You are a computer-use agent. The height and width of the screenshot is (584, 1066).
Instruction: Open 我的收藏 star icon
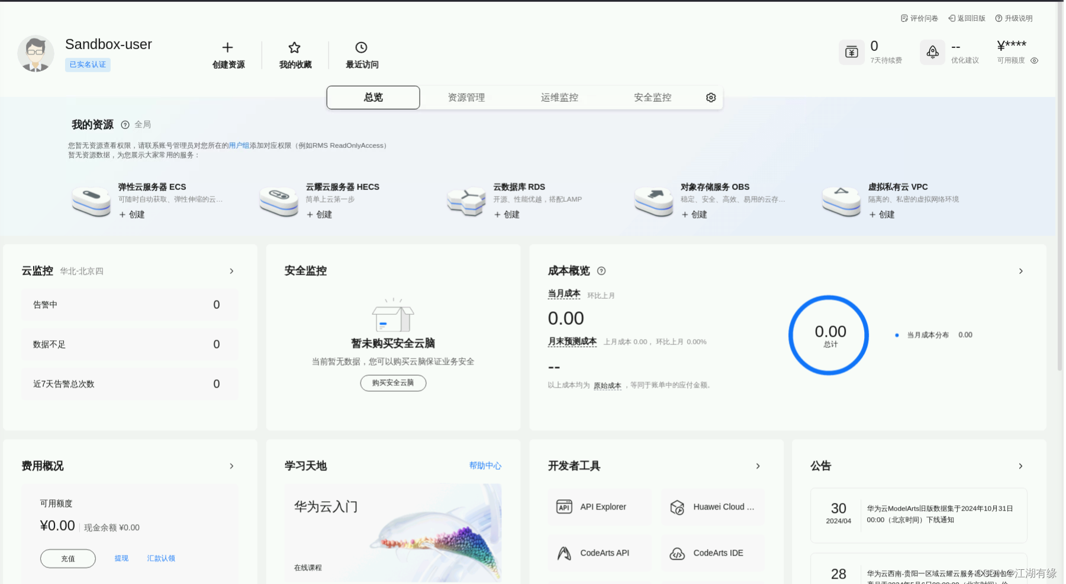pyautogui.click(x=294, y=47)
